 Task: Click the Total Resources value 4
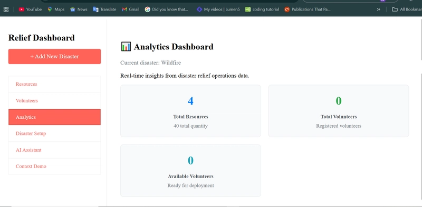point(190,101)
